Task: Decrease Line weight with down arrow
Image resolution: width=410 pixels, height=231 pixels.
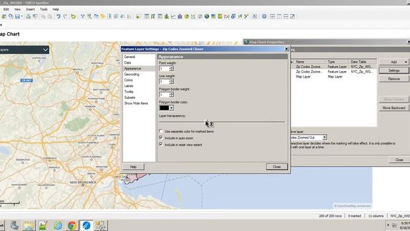Action: click(172, 83)
